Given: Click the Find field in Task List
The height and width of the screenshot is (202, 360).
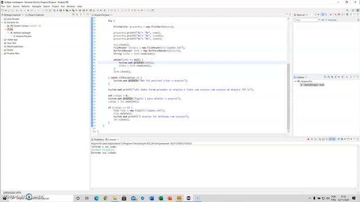Looking at the screenshot, I should coord(306,20).
